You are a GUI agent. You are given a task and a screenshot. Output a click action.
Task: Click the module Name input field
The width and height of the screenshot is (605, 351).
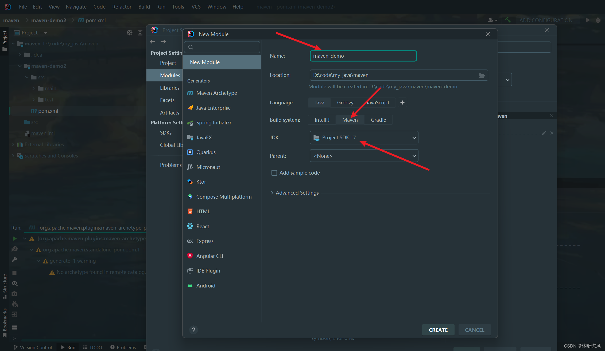click(x=363, y=56)
